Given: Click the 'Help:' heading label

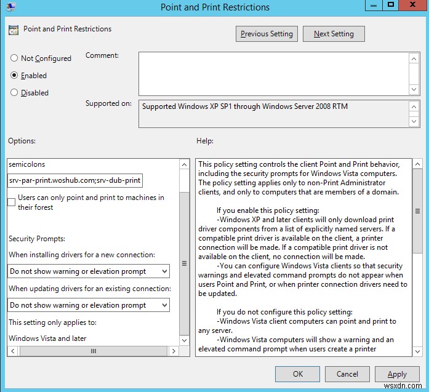Looking at the screenshot, I should tap(205, 141).
